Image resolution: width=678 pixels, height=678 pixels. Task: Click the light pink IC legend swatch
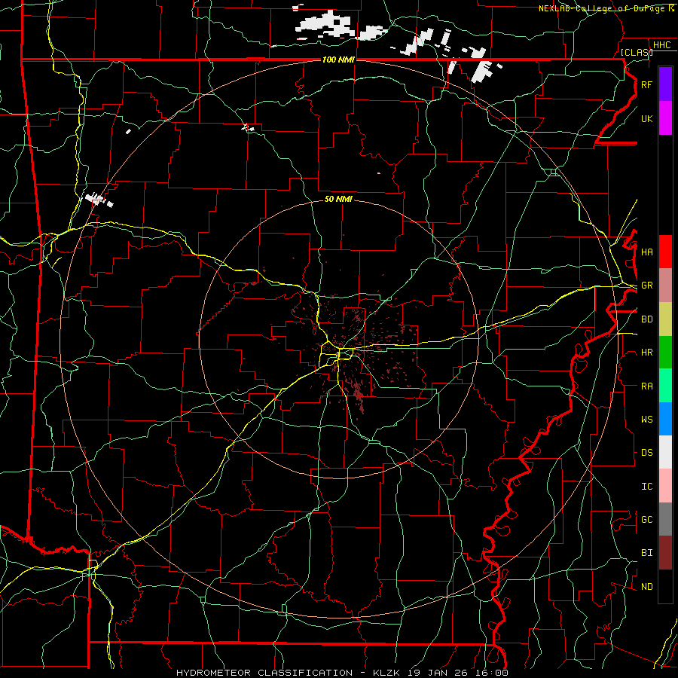tap(665, 486)
